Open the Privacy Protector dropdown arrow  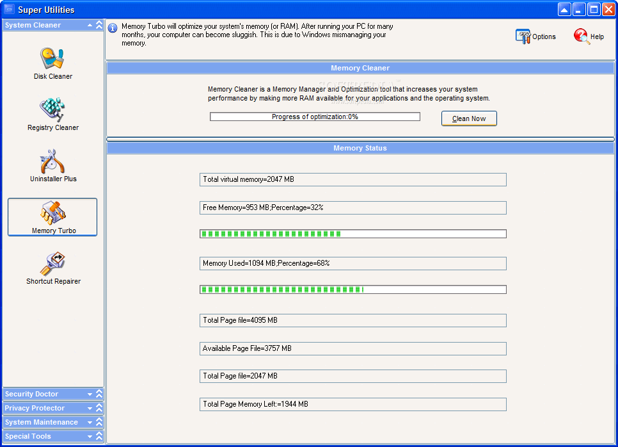click(x=90, y=409)
